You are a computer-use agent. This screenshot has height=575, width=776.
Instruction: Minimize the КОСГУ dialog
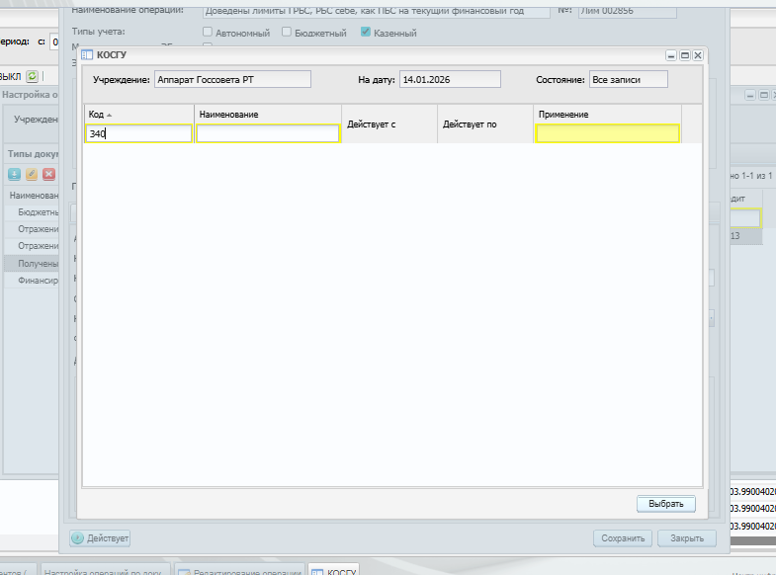pyautogui.click(x=671, y=55)
